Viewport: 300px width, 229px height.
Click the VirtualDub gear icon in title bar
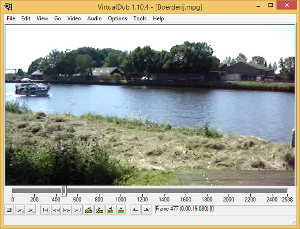point(8,7)
